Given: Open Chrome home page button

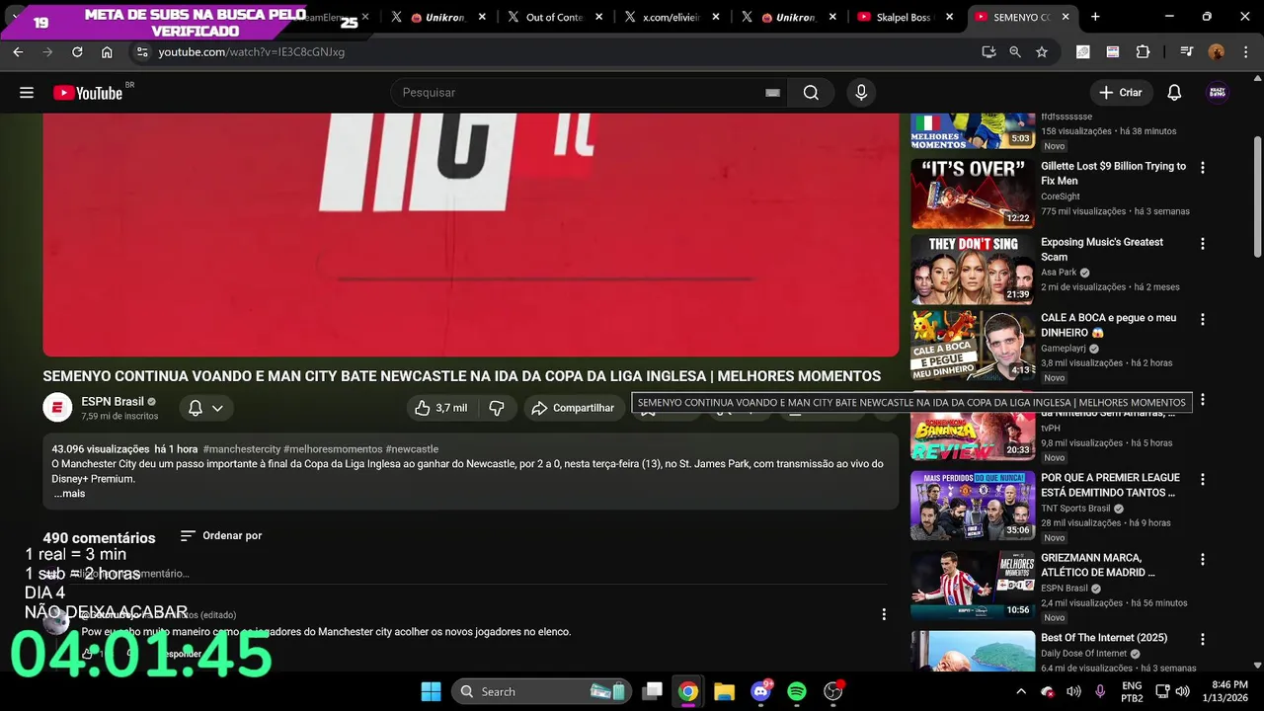Looking at the screenshot, I should [x=107, y=52].
